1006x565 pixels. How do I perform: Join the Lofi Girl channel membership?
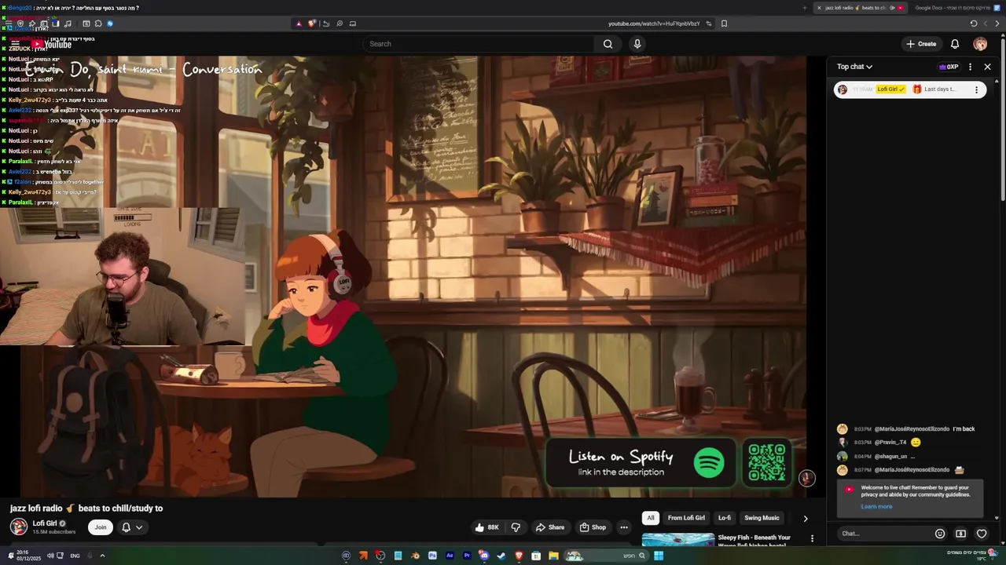pos(101,527)
